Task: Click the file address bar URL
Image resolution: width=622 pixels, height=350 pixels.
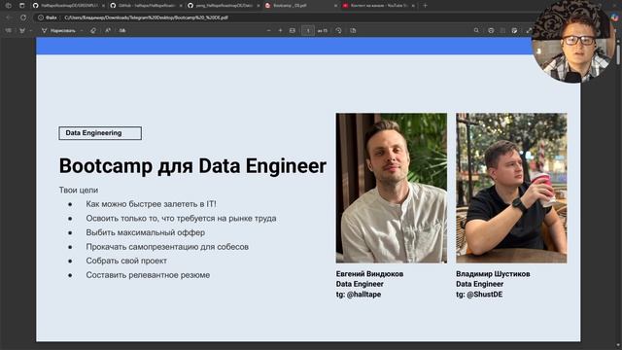Action: (146, 17)
